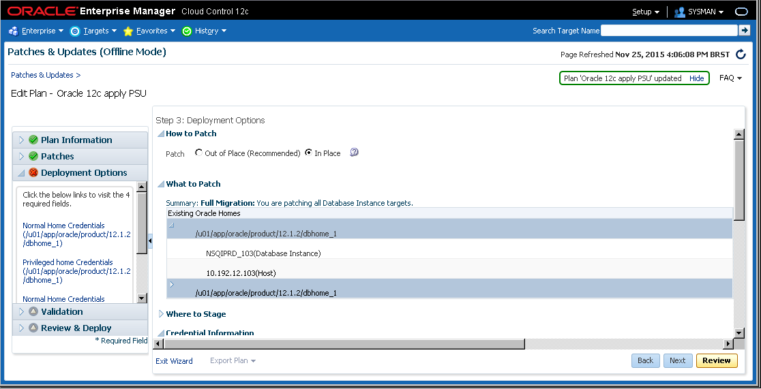Click the Validation gray status icon
Viewport: 761px width, 389px height.
(33, 311)
